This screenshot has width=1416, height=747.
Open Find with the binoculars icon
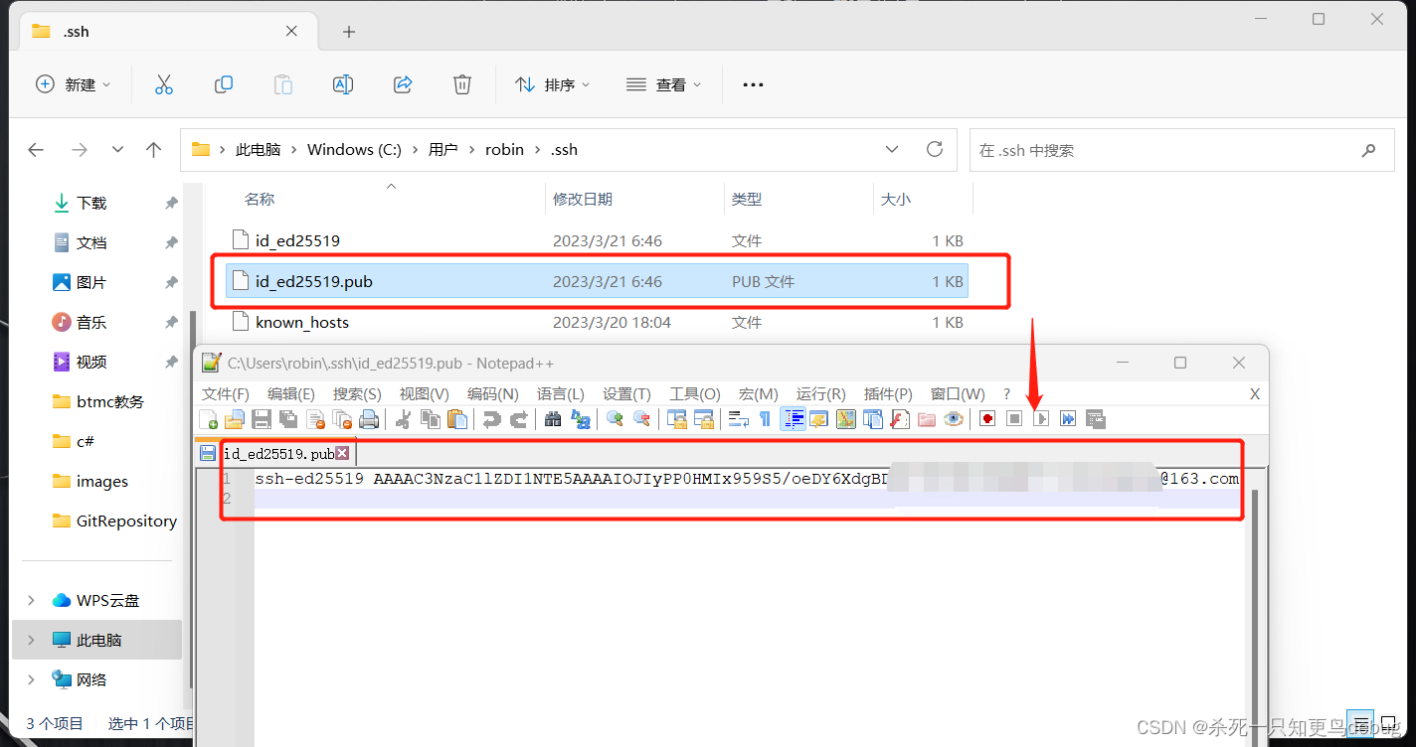tap(553, 419)
